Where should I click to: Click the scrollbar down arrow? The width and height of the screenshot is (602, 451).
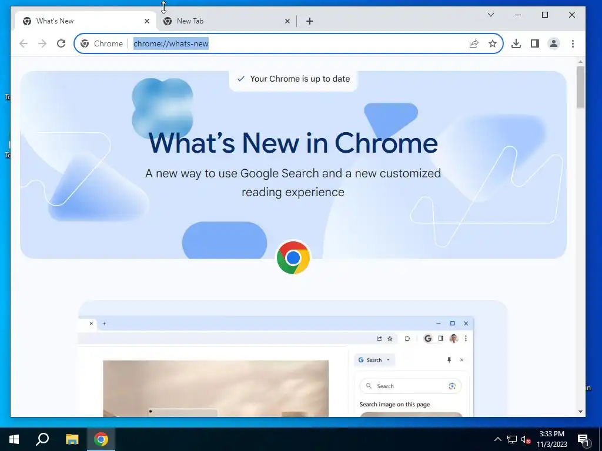(x=580, y=412)
